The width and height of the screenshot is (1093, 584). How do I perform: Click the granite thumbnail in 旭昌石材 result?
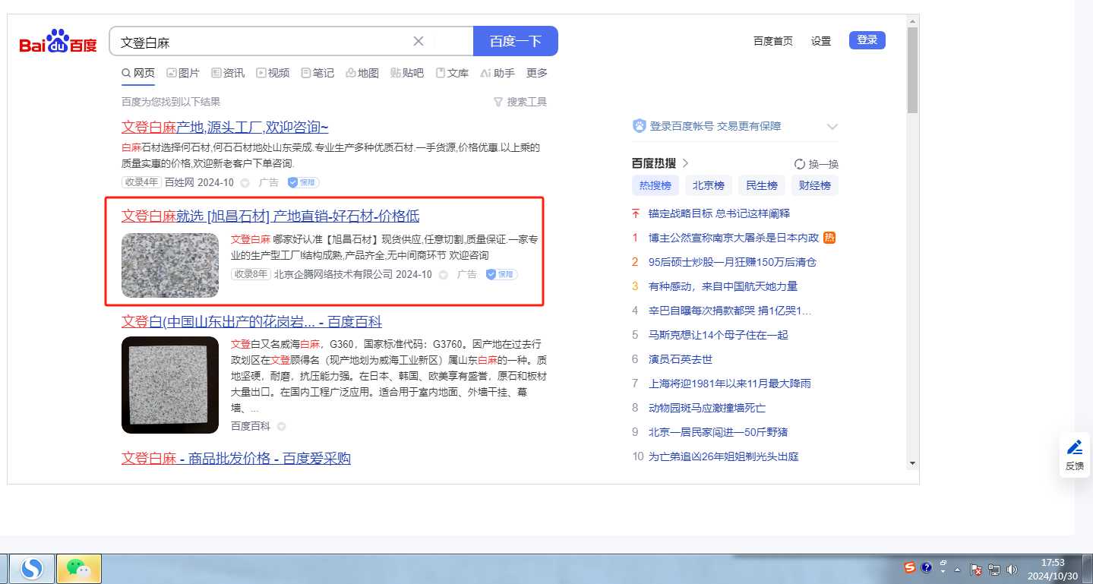[x=169, y=265]
